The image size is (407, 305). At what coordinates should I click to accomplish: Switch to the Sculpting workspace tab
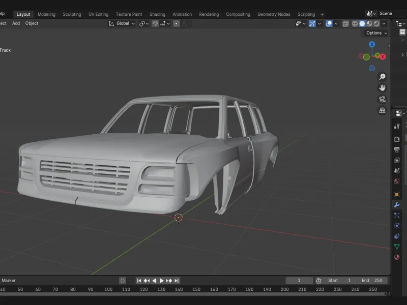72,14
